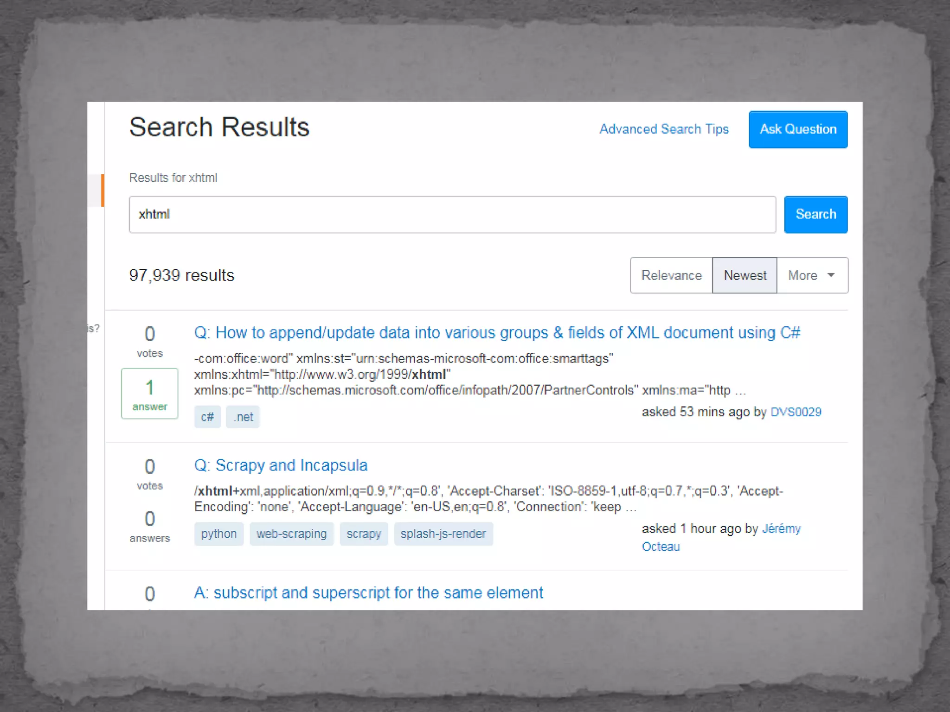Open the subscript and superscript answer link
Screen dimensions: 950x712
(368, 593)
